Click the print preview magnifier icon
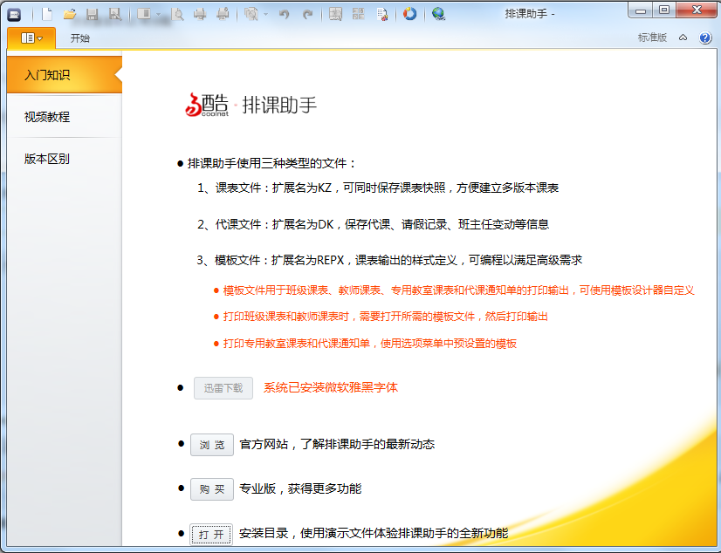The height and width of the screenshot is (553, 721). pyautogui.click(x=178, y=14)
